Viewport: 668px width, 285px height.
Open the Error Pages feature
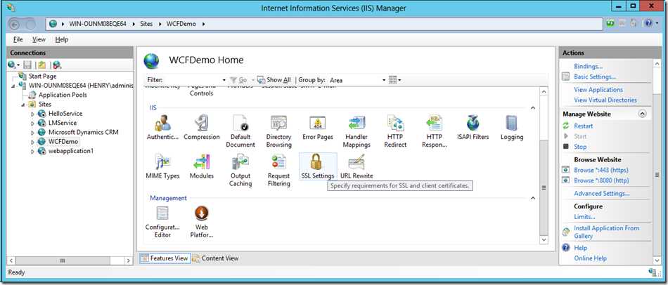pyautogui.click(x=317, y=128)
